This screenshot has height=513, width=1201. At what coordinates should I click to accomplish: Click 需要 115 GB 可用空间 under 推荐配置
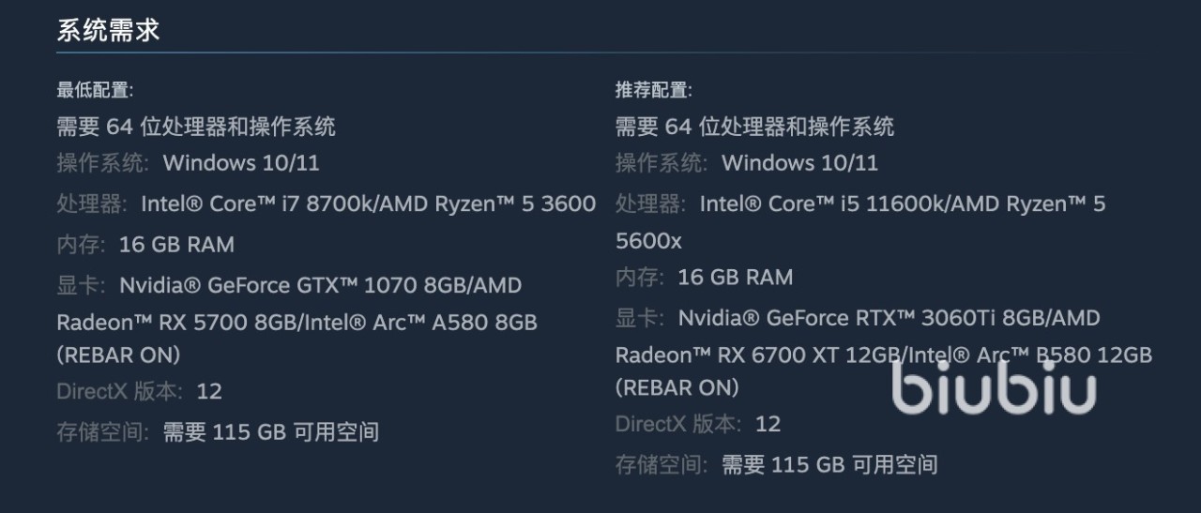829,464
